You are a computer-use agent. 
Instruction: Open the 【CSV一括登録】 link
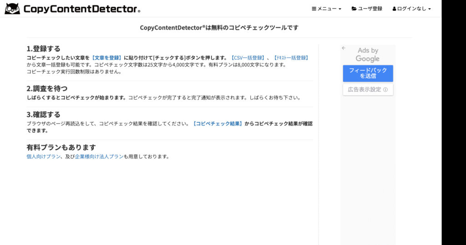tap(248, 58)
